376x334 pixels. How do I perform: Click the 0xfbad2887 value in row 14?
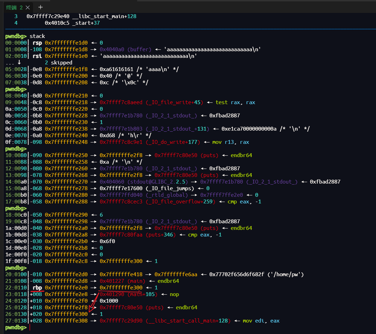pyautogui.click(x=325, y=182)
